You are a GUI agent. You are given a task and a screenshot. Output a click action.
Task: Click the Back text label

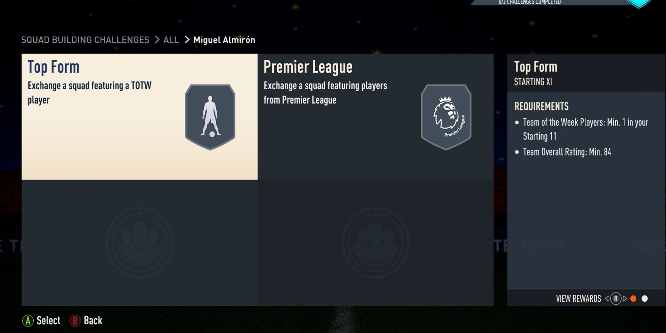[x=93, y=321]
